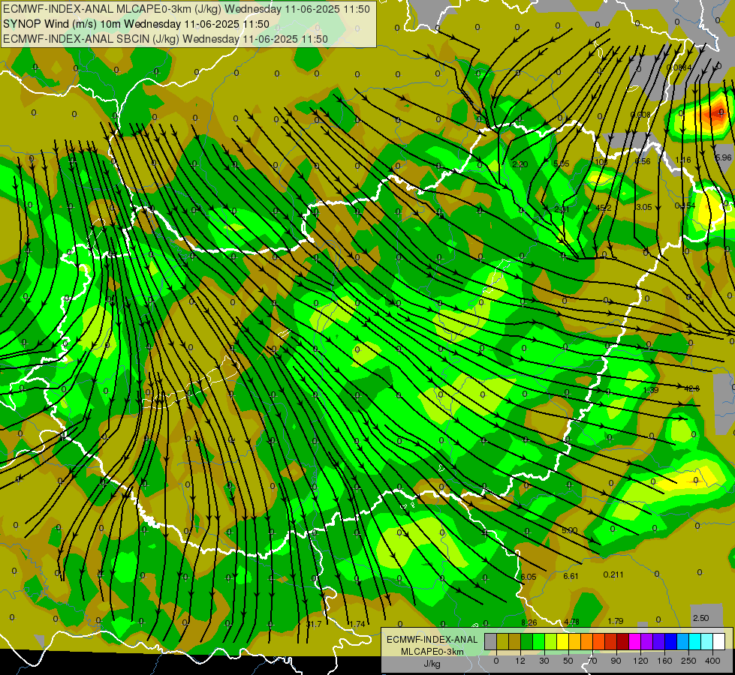Viewport: 735px width, 675px height.
Task: Click the map value 5.05
Action: click(x=561, y=163)
